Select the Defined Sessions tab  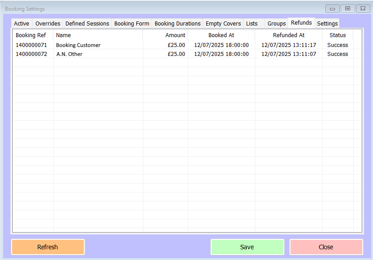[x=87, y=24]
